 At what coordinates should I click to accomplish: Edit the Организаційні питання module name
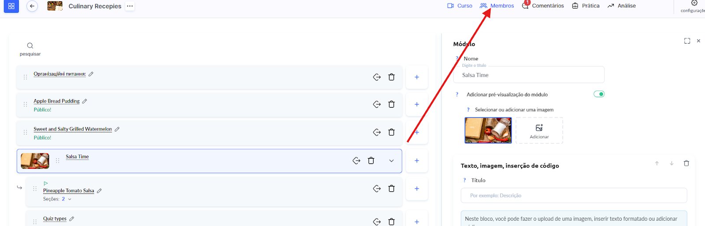point(91,74)
